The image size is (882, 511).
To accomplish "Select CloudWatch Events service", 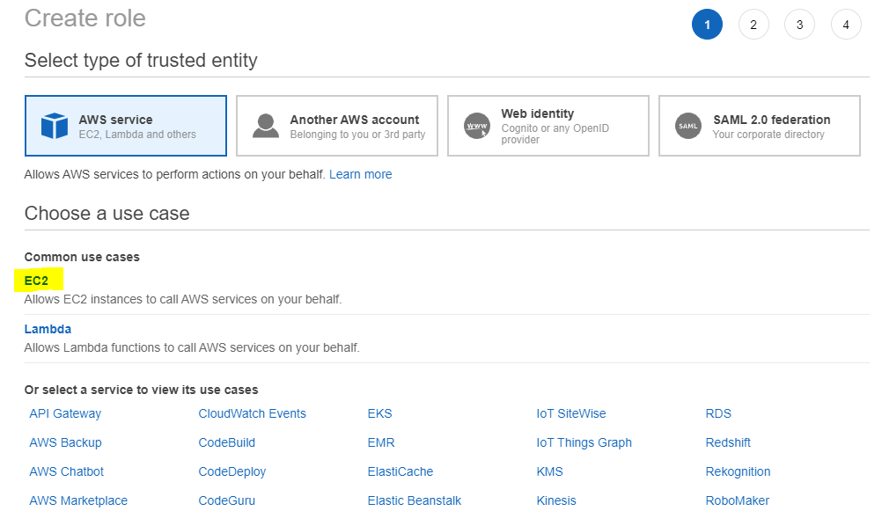I will (x=252, y=413).
